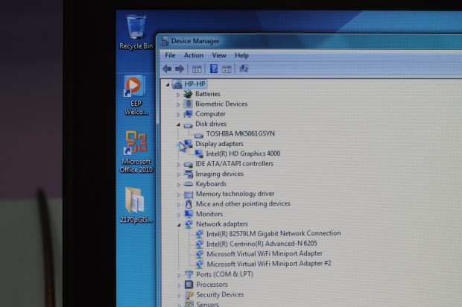Screen dimensions: 462x307
Task: Open the View menu
Action: (219, 55)
